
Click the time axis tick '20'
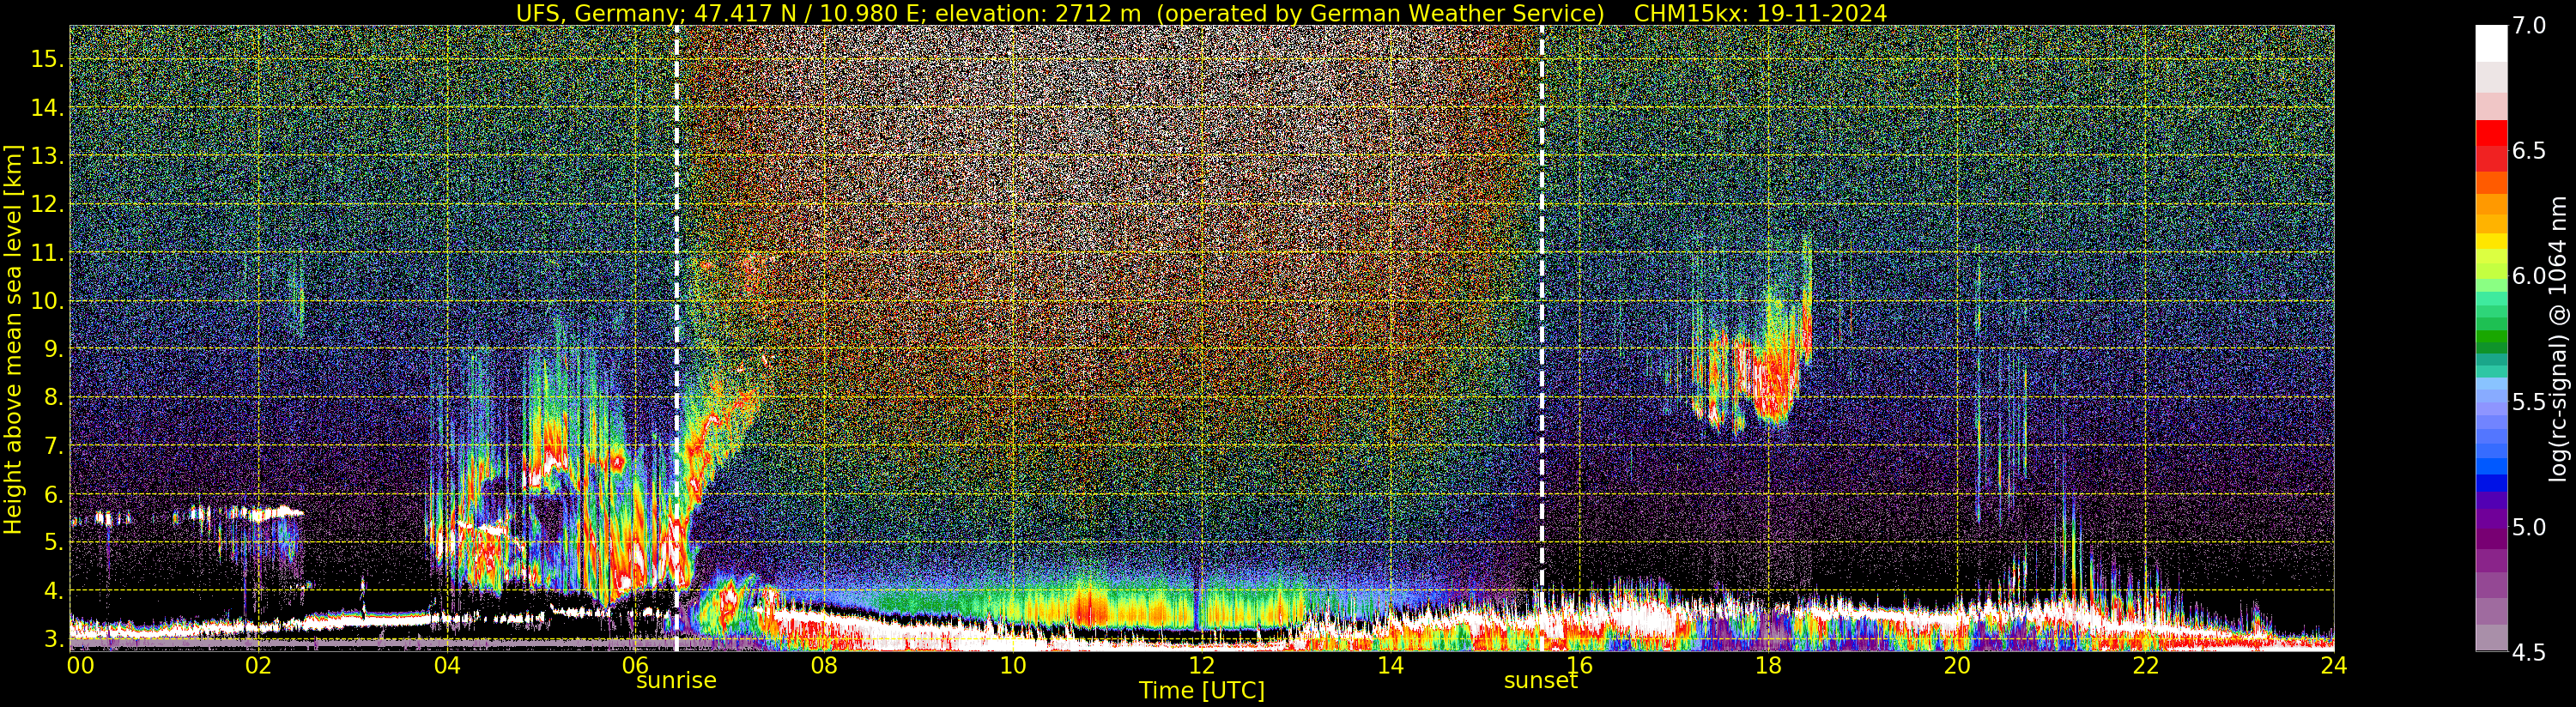(1956, 665)
